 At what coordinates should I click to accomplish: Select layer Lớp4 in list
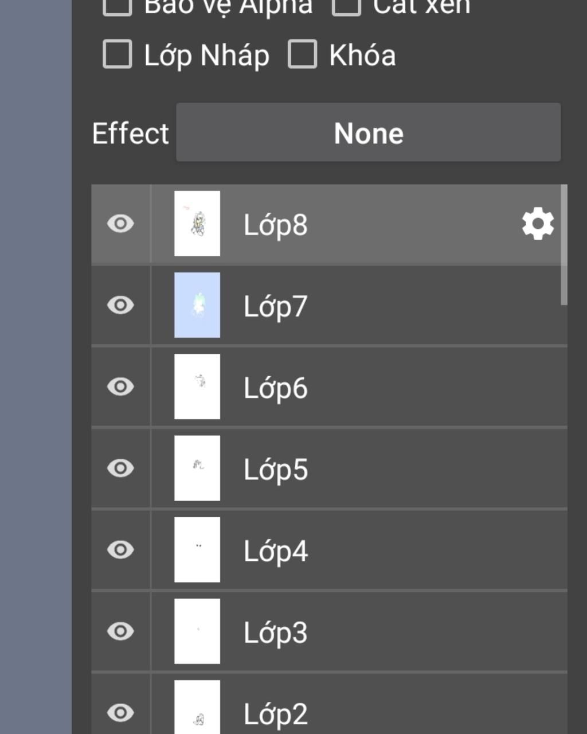pos(276,551)
